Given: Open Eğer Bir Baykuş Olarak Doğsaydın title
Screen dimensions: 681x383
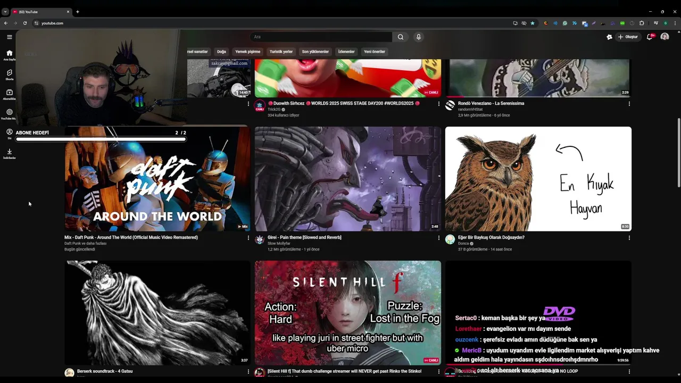Looking at the screenshot, I should point(491,237).
